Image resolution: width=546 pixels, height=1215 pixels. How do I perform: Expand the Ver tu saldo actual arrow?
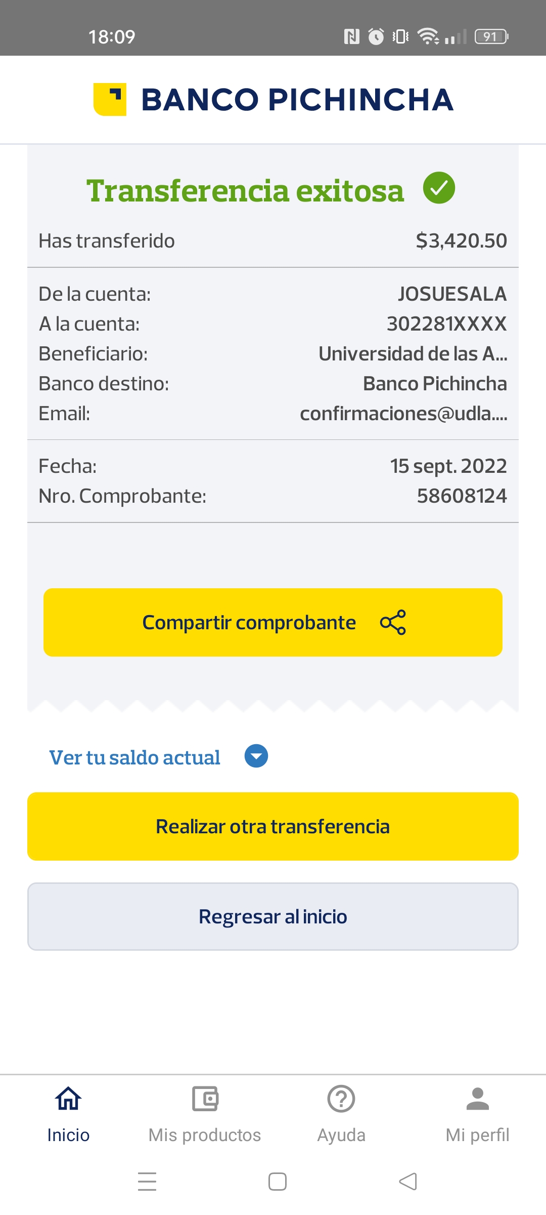pyautogui.click(x=256, y=756)
